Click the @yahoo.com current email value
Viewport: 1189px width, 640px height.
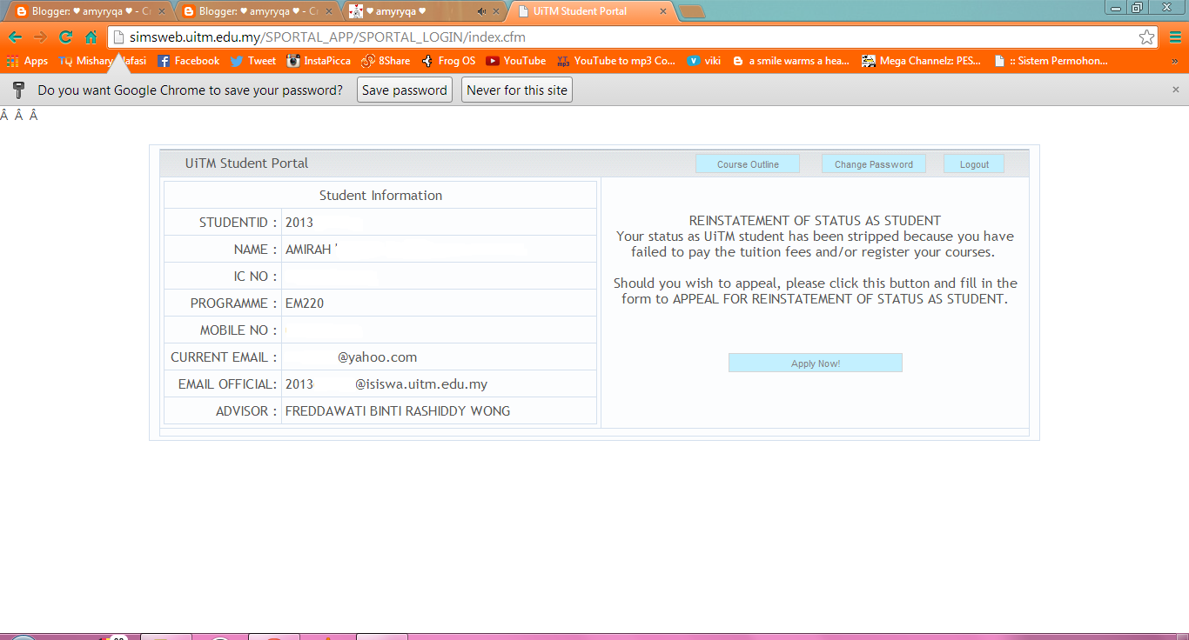(378, 357)
